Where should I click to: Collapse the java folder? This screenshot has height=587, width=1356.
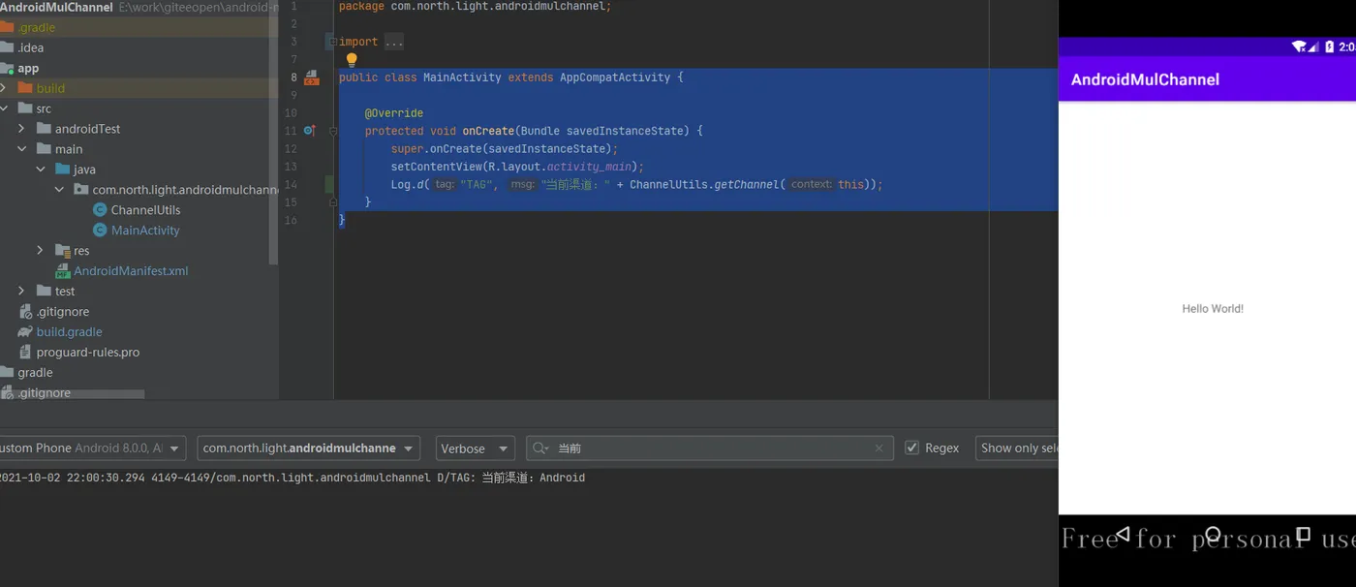[x=41, y=170]
